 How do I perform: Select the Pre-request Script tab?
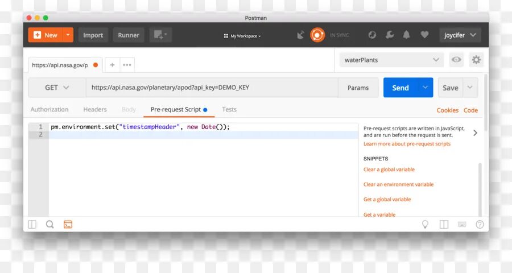pos(179,110)
